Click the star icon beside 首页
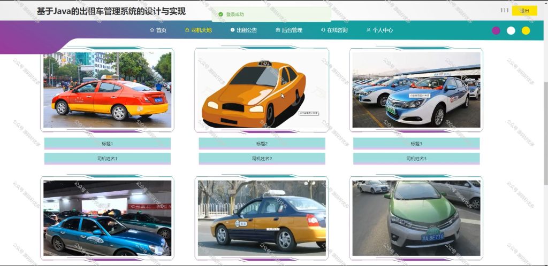Viewport: 548px width, 266px height. point(151,30)
